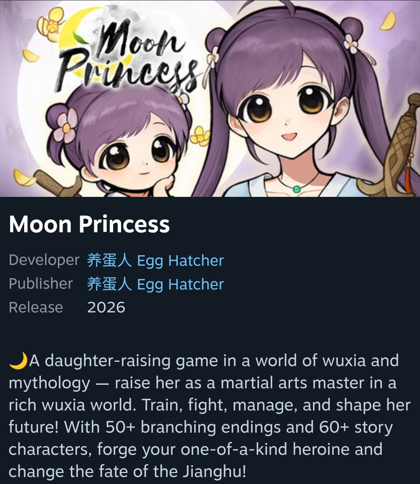Click the yellow petal in banner's top-right corner
420x484 pixels.
[x=387, y=21]
